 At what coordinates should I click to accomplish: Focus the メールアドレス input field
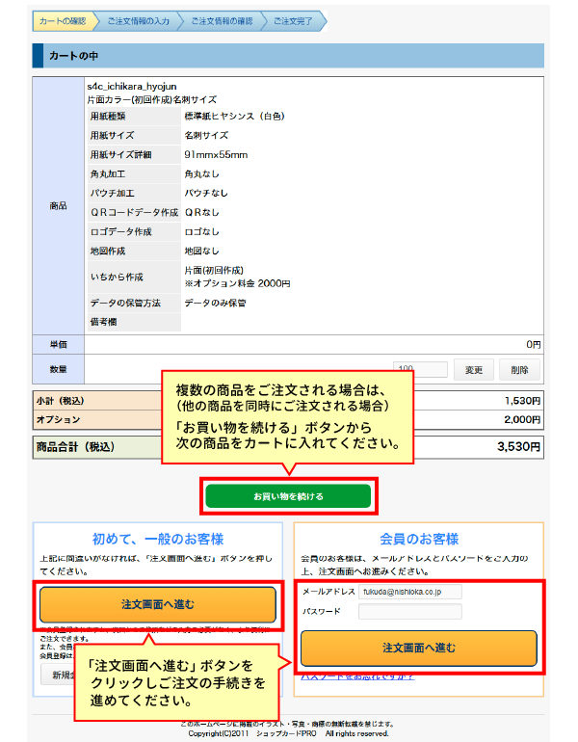point(409,592)
